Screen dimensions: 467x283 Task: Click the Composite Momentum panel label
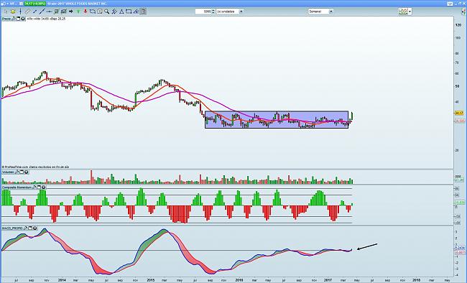click(17, 187)
